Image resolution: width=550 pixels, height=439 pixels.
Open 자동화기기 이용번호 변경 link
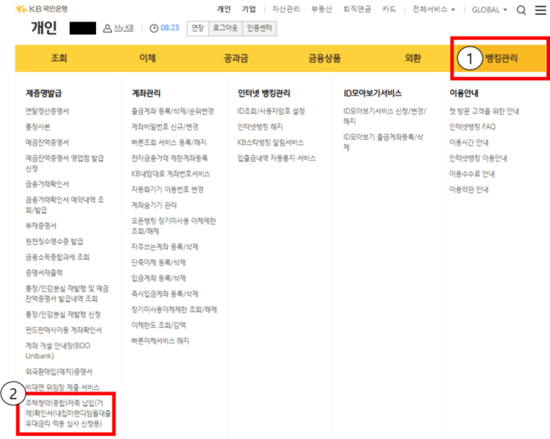(x=167, y=190)
